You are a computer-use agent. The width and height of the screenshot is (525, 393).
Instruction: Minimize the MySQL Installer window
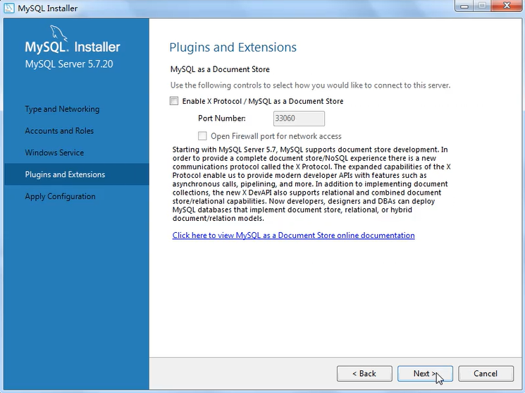click(x=464, y=6)
